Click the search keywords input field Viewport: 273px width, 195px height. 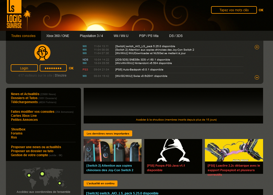[x=234, y=10]
